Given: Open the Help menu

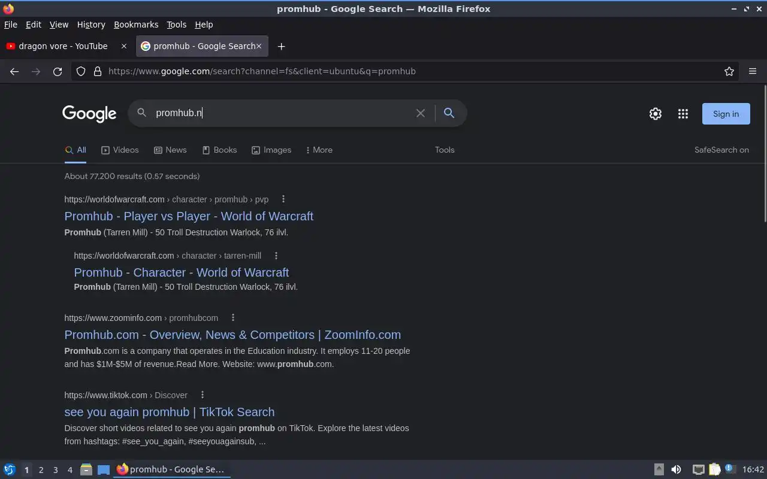Looking at the screenshot, I should click(204, 25).
